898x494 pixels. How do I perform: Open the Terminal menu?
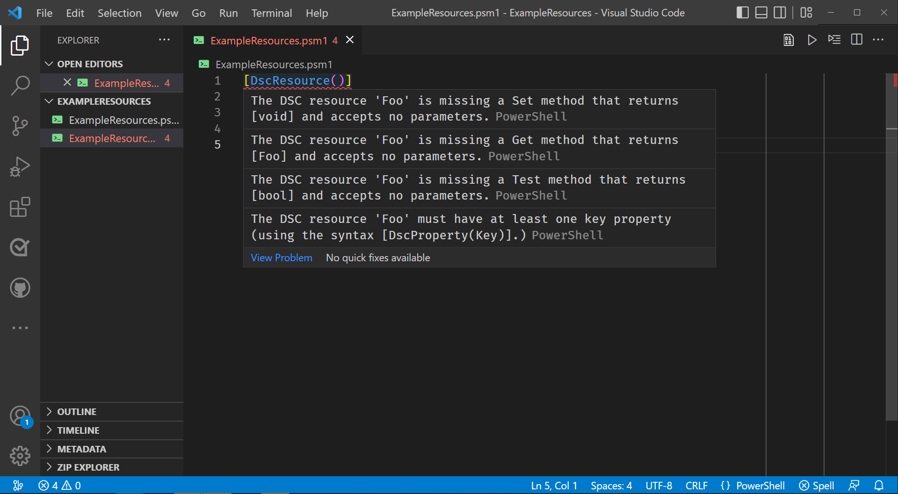(x=271, y=13)
